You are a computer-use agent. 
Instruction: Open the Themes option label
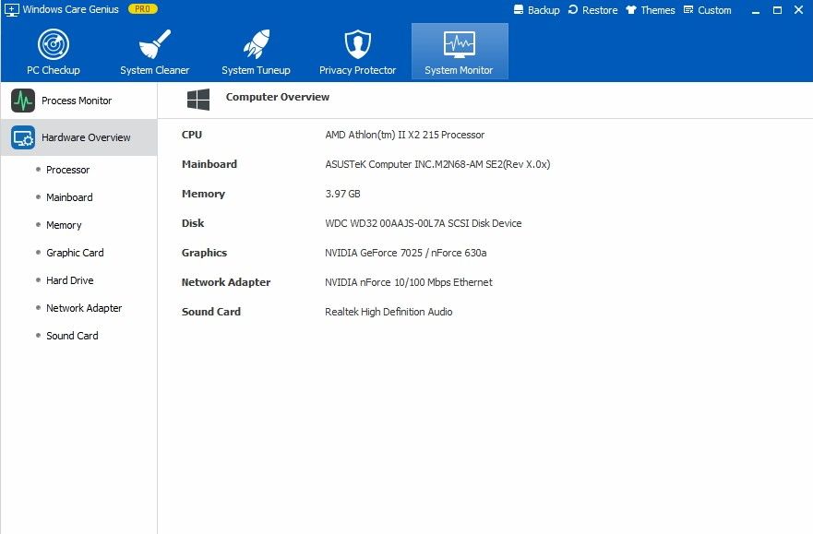(658, 10)
